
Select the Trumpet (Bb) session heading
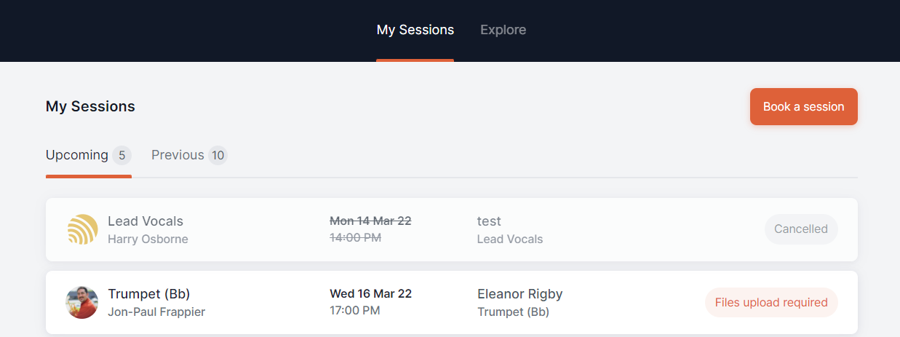coord(149,294)
